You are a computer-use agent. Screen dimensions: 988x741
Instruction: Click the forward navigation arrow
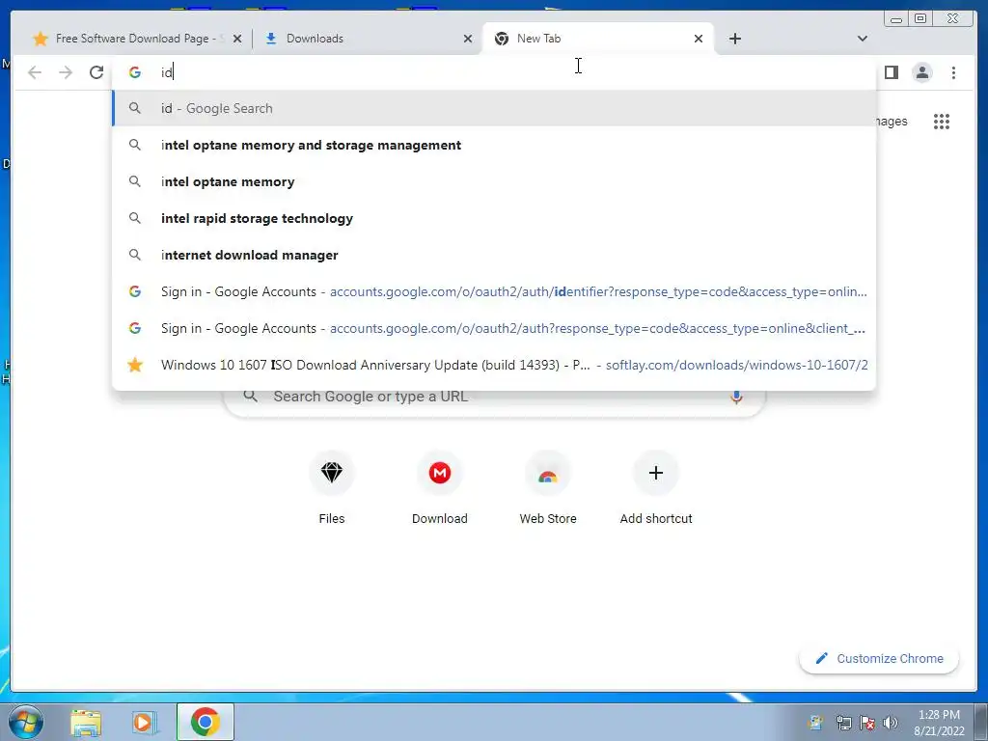66,72
